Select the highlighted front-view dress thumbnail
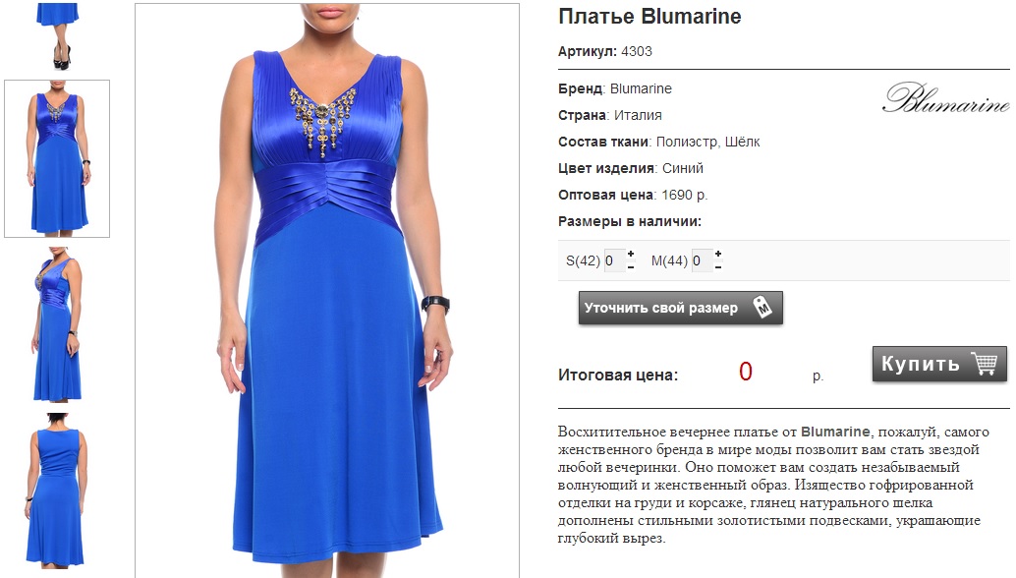The image size is (1016, 578). tap(57, 159)
